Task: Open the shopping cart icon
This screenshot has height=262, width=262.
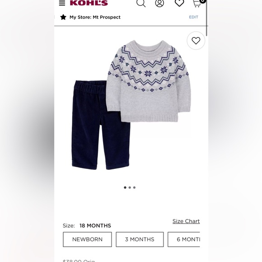Action: [196, 3]
